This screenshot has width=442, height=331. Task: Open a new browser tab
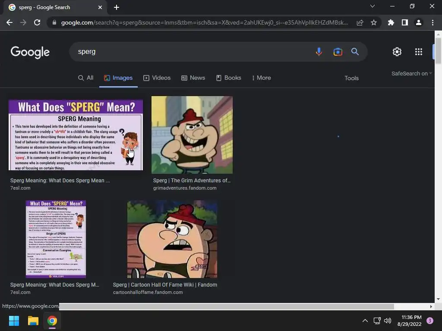pyautogui.click(x=117, y=7)
